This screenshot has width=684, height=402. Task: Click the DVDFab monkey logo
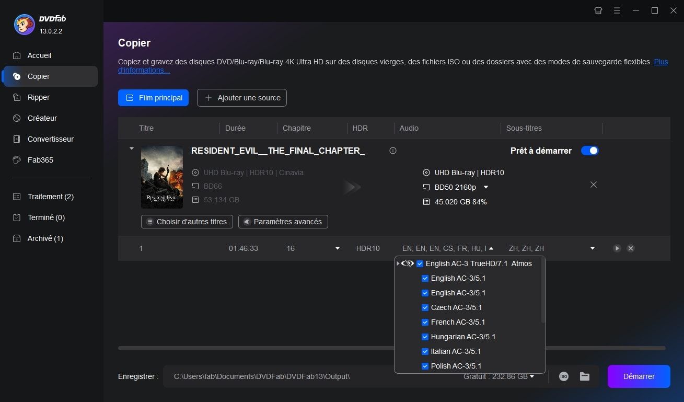[x=24, y=25]
